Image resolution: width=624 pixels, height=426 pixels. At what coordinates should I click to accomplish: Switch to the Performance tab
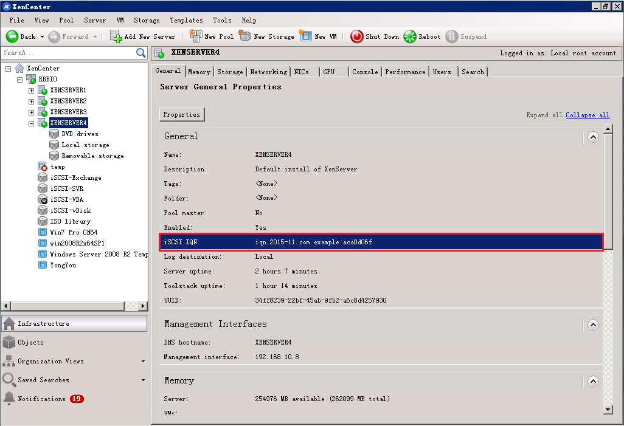[x=405, y=72]
